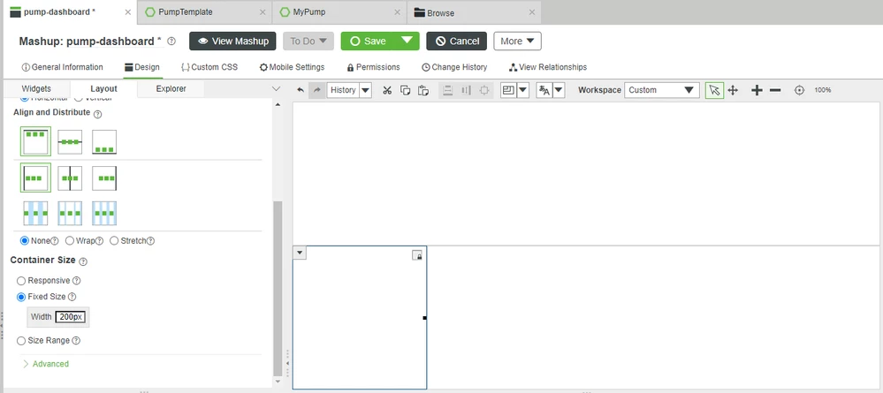
Task: Click the layout panel scroll-up arrow
Action: tap(277, 105)
